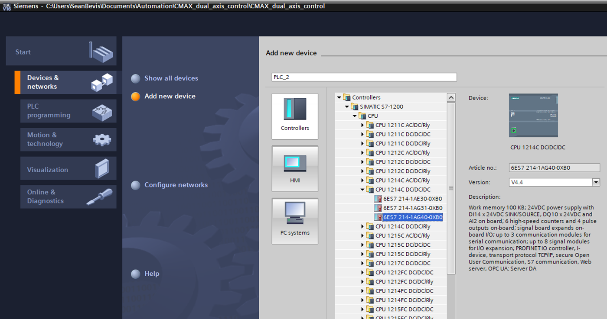Click the device tree scroll up arrow
Viewport: 607px width, 319px height.
(451, 98)
